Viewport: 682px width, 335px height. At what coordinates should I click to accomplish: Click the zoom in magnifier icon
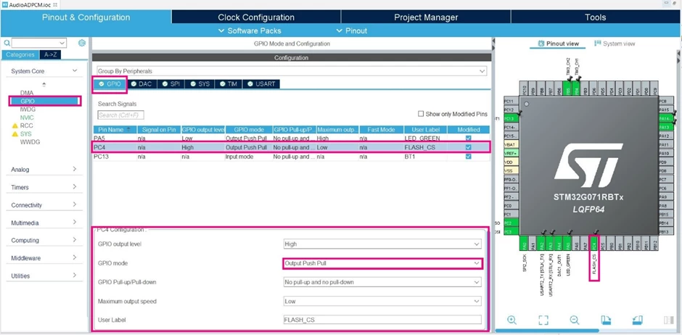[x=512, y=320]
